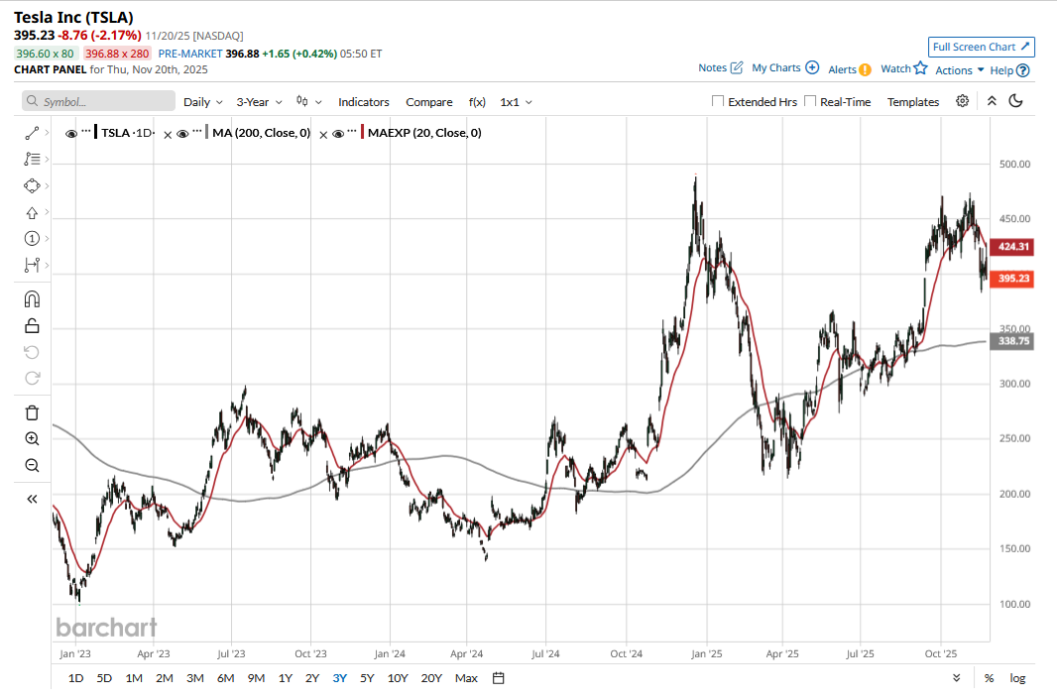The height and width of the screenshot is (698, 1057).
Task: Click the redo arrow icon
Action: [32, 379]
